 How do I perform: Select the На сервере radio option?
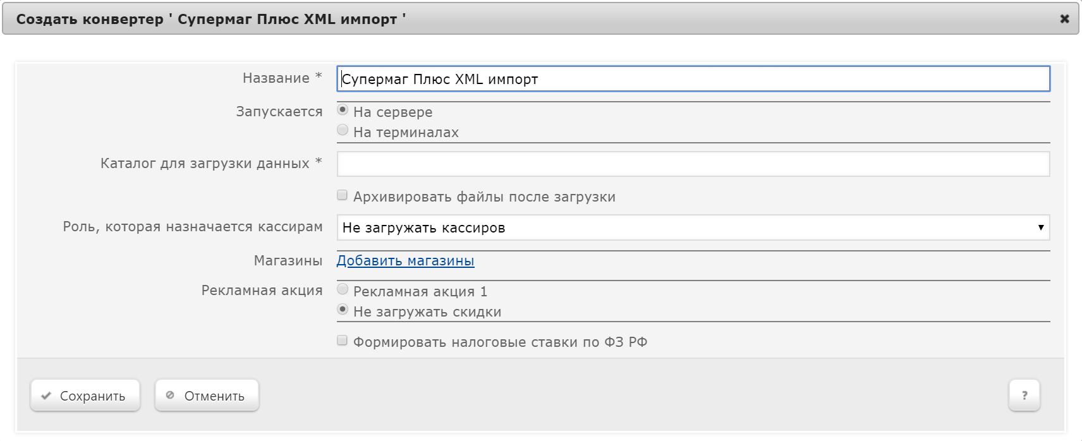tap(343, 110)
